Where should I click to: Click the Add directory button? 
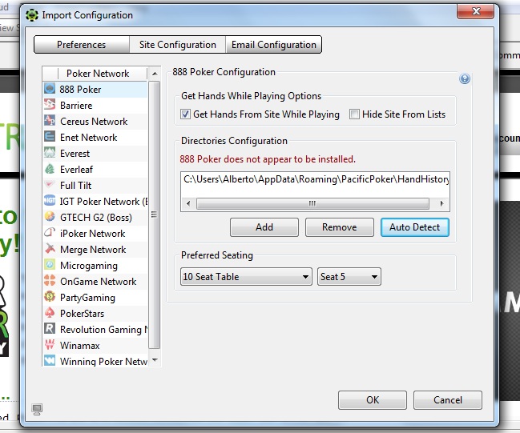coord(264,227)
